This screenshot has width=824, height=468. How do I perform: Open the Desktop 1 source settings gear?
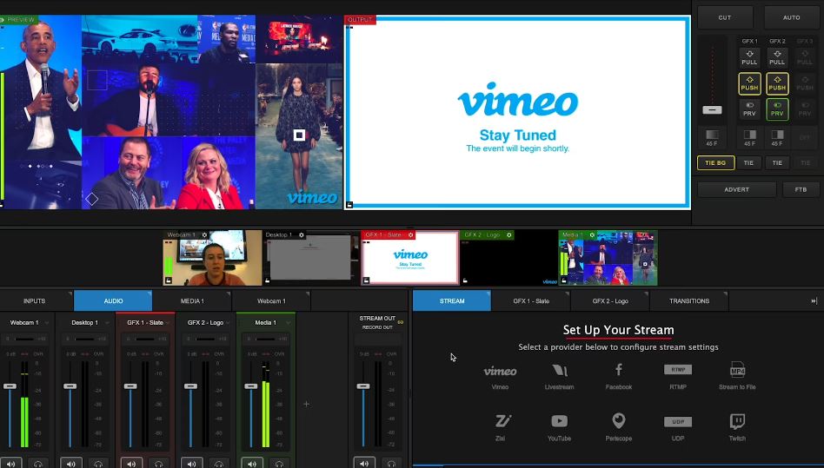302,235
